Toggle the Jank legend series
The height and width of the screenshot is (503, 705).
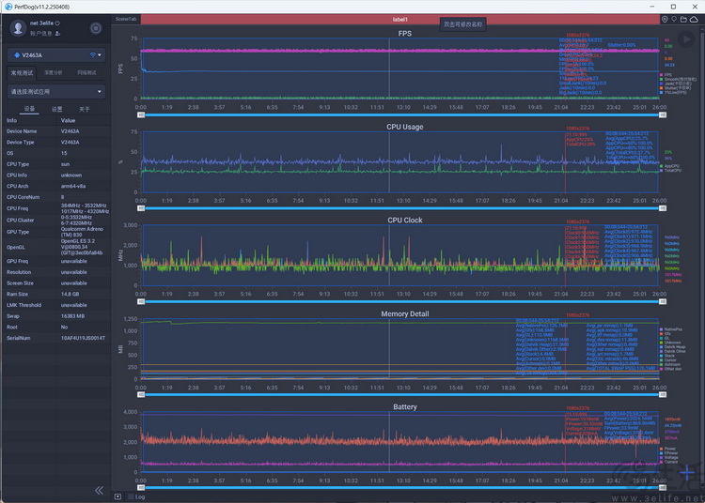pos(675,84)
